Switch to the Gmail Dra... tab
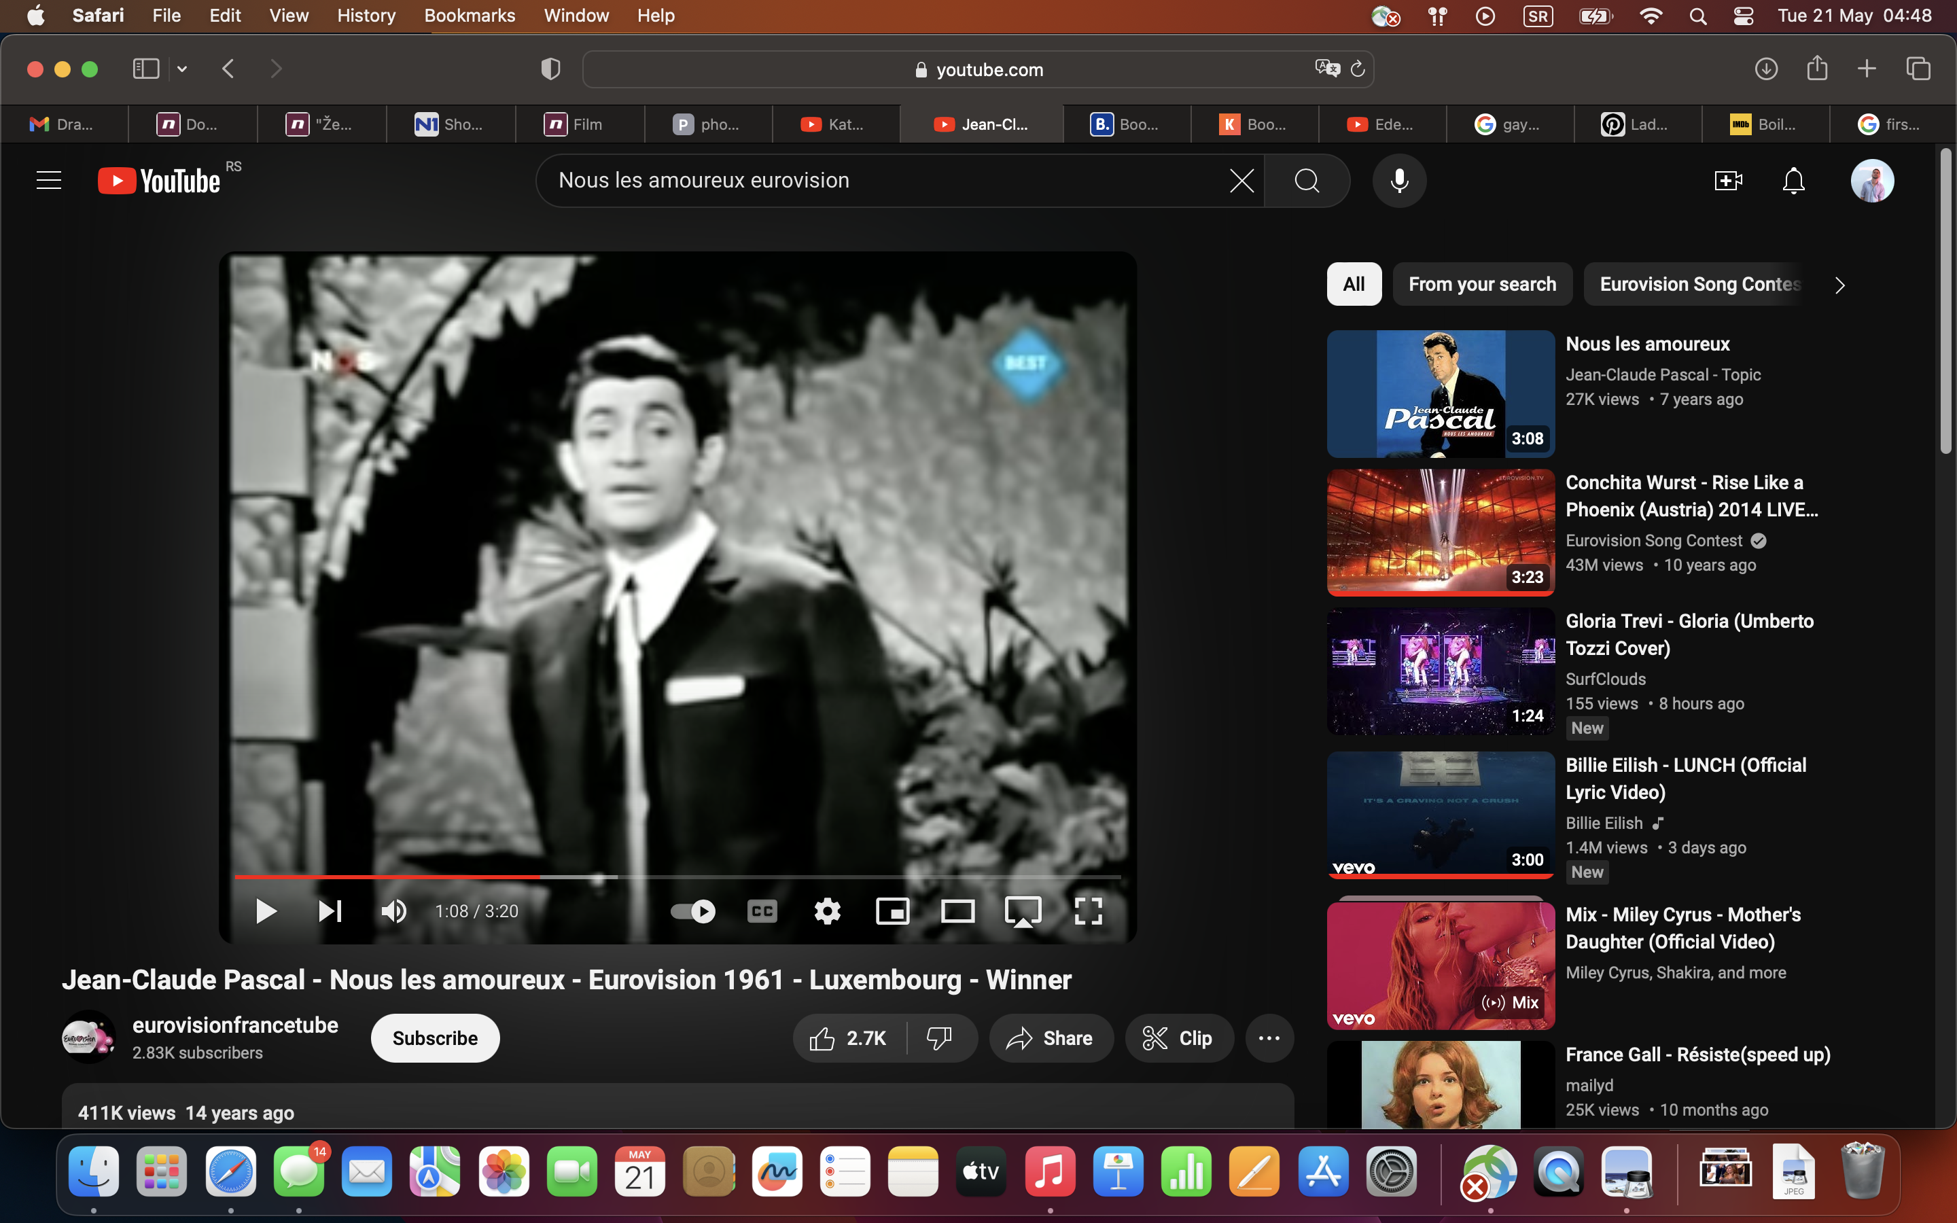This screenshot has height=1223, width=1957. click(x=64, y=124)
